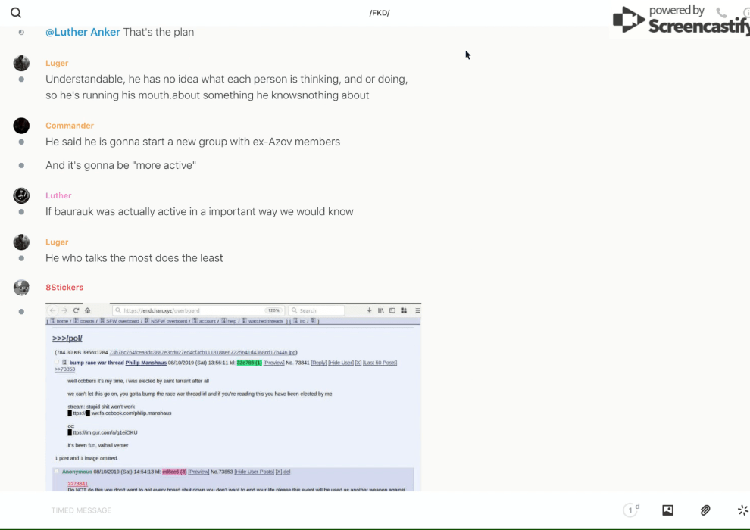This screenshot has width=750, height=530.
Task: Click the @Luther Anker mention
Action: tap(83, 32)
